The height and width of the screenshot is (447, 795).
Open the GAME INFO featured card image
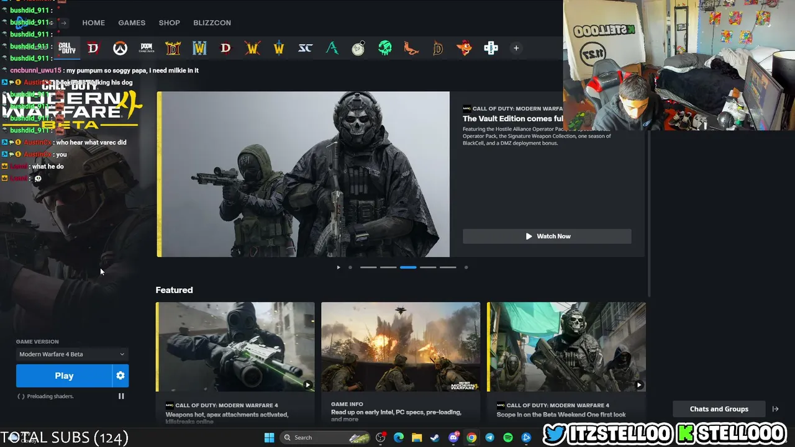click(401, 347)
